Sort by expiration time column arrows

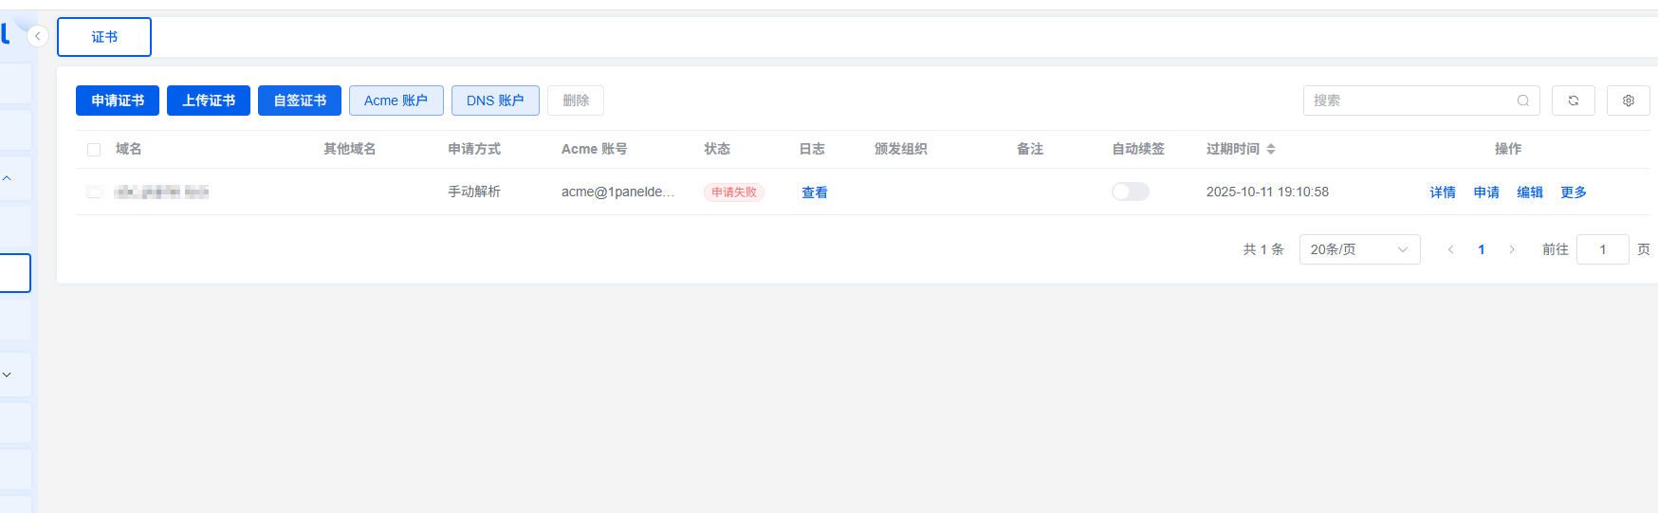[1271, 149]
